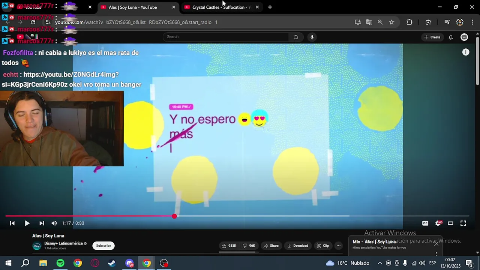Viewport: 480px width, 270px height.
Task: Close the Mix Alas playlist panel
Action: point(436,243)
